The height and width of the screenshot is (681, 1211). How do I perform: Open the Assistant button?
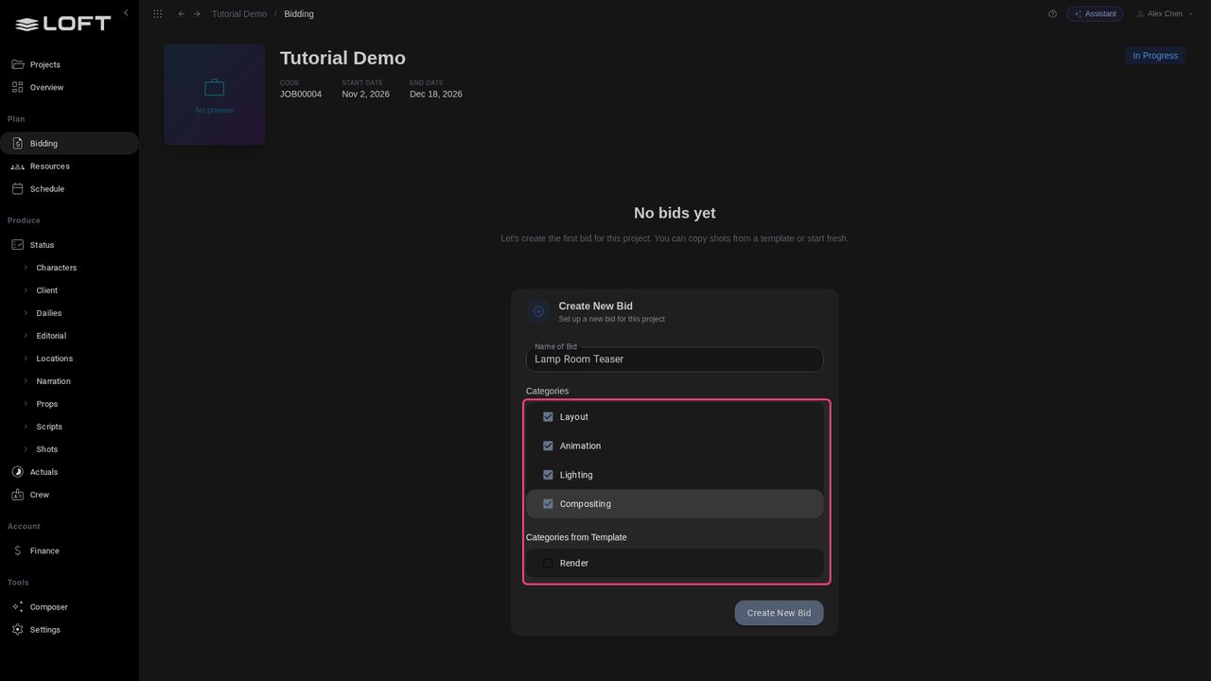pos(1095,14)
